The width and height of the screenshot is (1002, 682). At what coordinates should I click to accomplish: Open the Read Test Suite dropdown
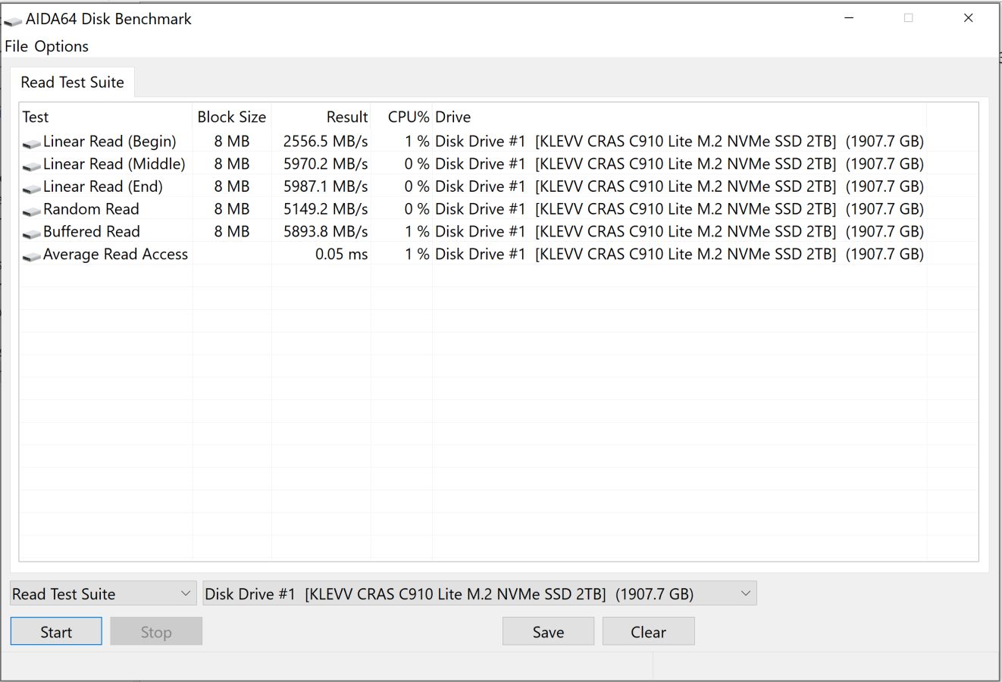(x=103, y=594)
